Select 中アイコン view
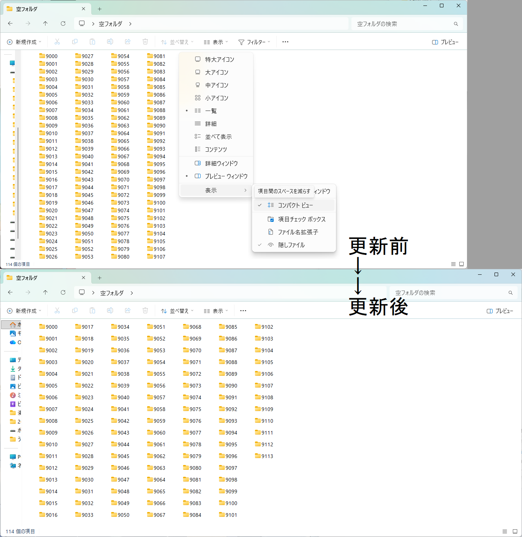Image resolution: width=522 pixels, height=537 pixels. pyautogui.click(x=216, y=85)
